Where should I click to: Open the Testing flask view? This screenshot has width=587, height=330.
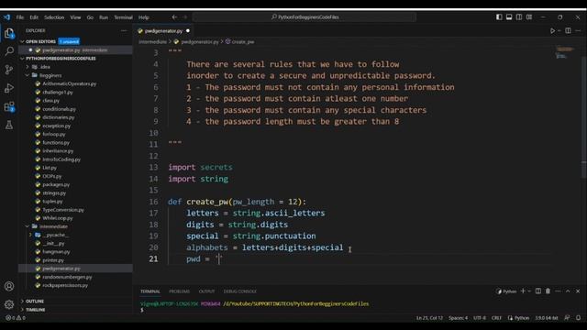(x=9, y=125)
